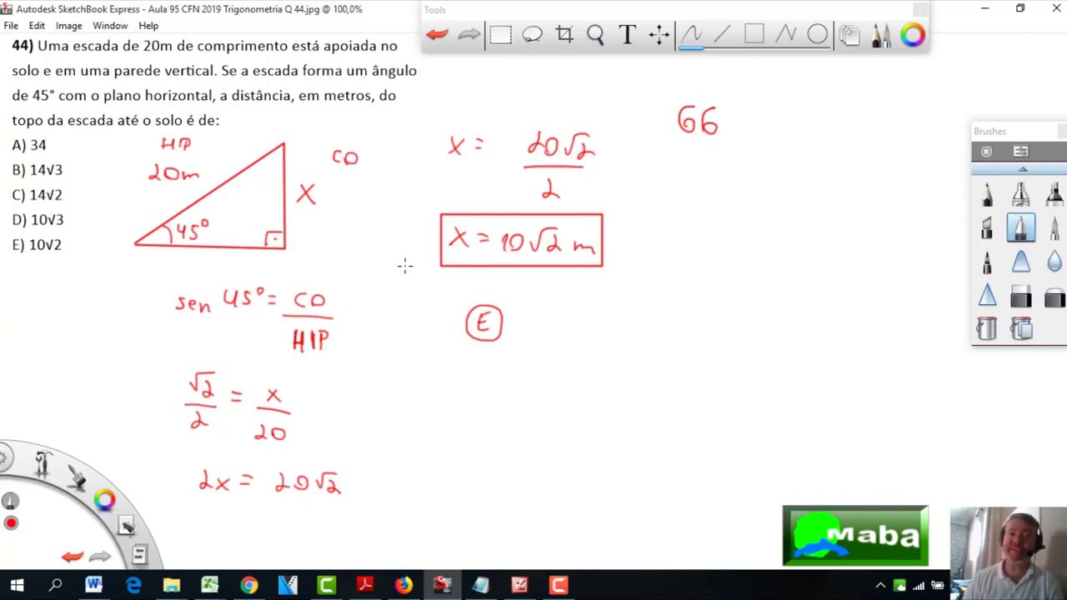
Task: Select the Hard eraser
Action: [x=1020, y=295]
